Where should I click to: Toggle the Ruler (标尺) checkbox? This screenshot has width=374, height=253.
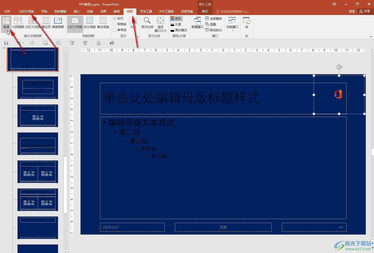[x=118, y=18]
